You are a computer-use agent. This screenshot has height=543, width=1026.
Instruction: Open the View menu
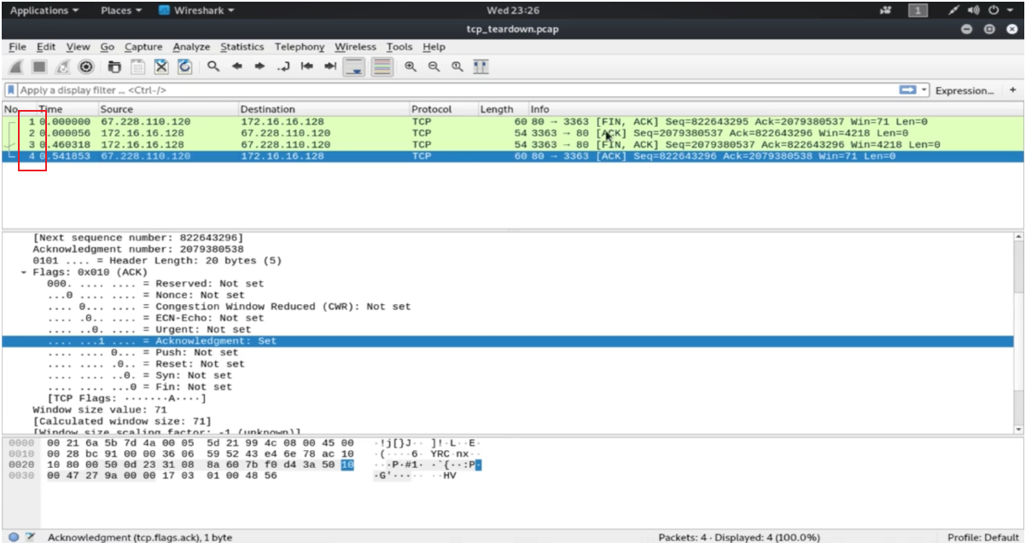pyautogui.click(x=78, y=47)
